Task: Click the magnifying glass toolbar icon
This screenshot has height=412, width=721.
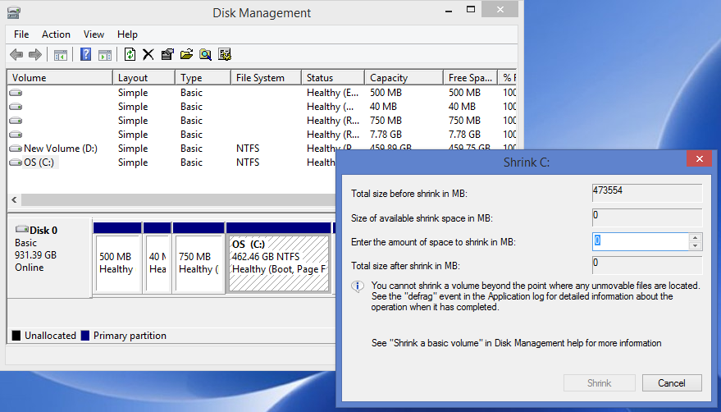Action: [x=205, y=55]
